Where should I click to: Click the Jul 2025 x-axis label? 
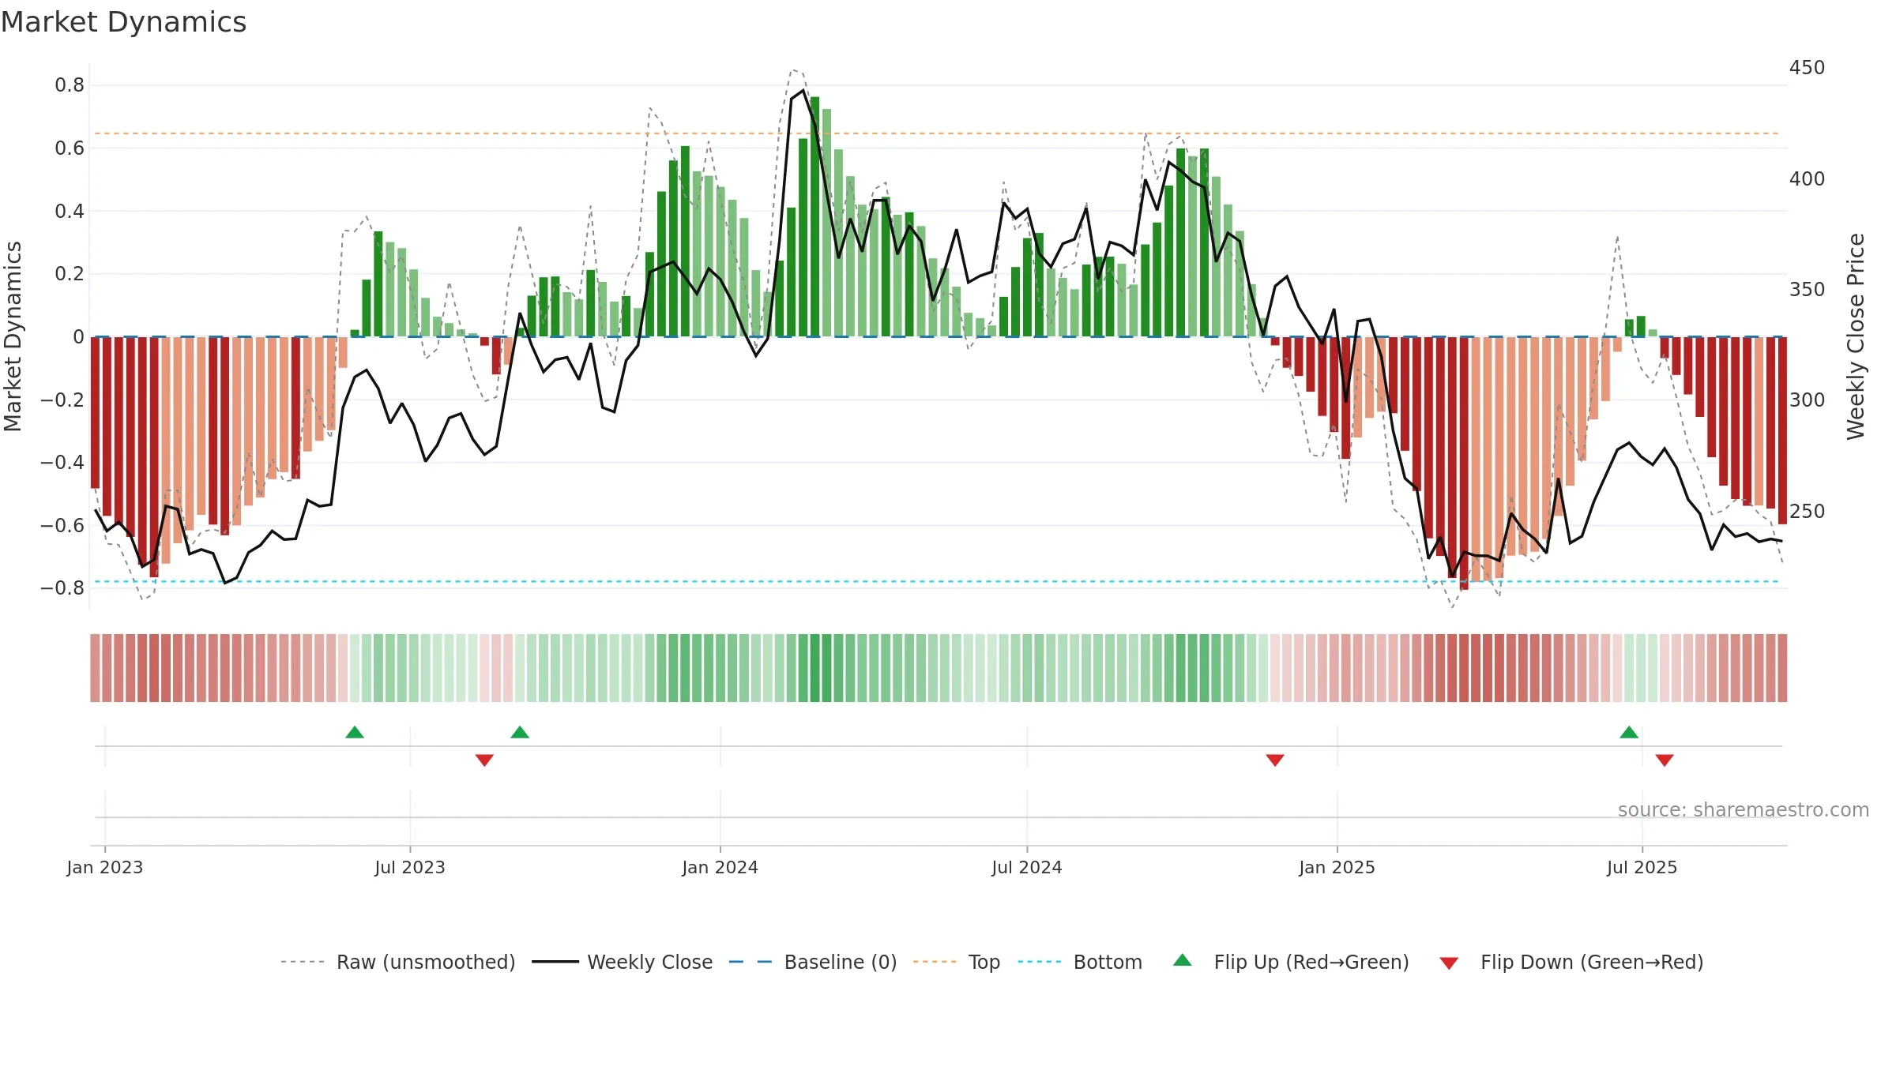[1642, 867]
